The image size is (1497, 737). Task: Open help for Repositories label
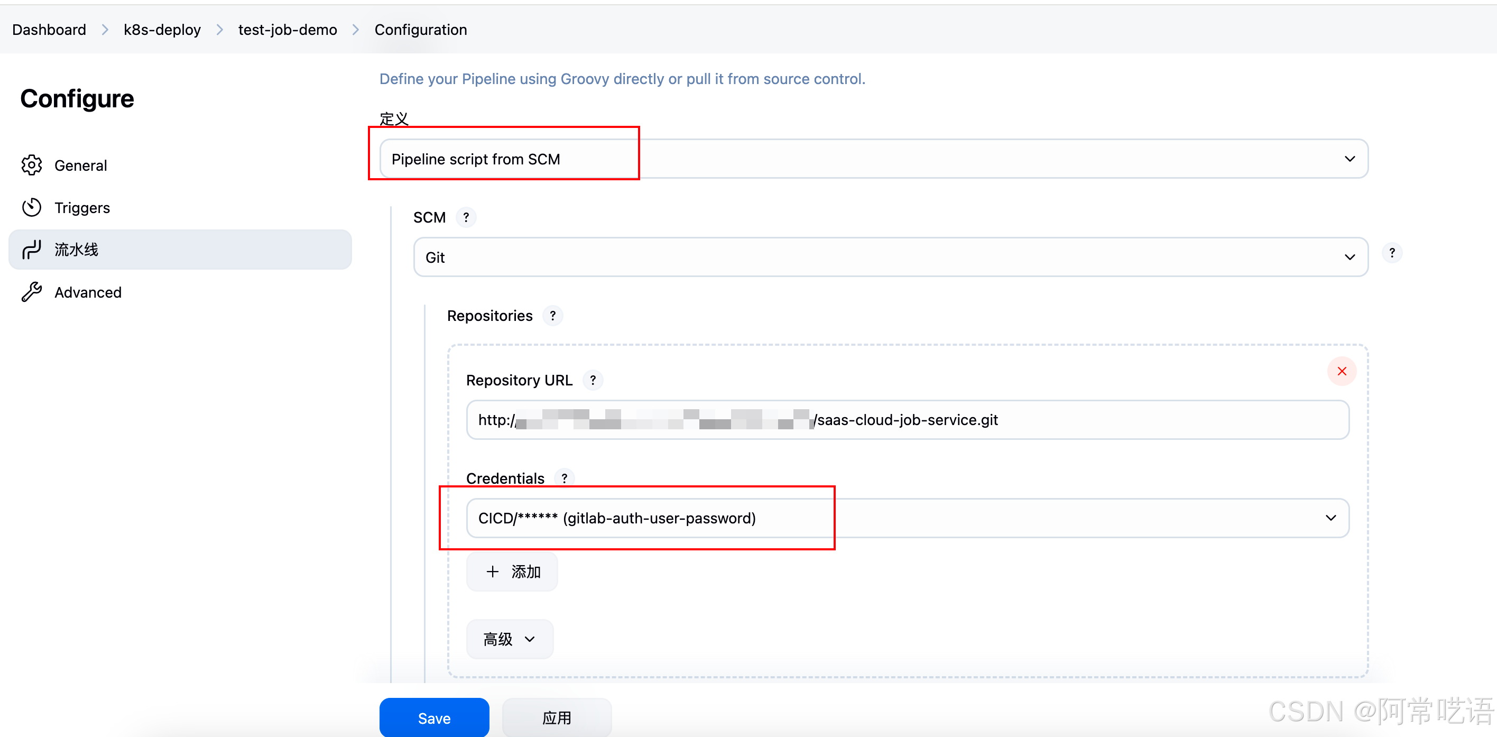552,316
